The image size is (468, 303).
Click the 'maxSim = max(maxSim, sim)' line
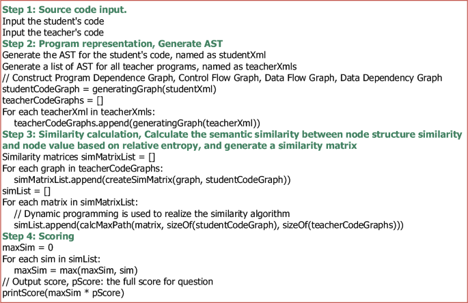[76, 270]
